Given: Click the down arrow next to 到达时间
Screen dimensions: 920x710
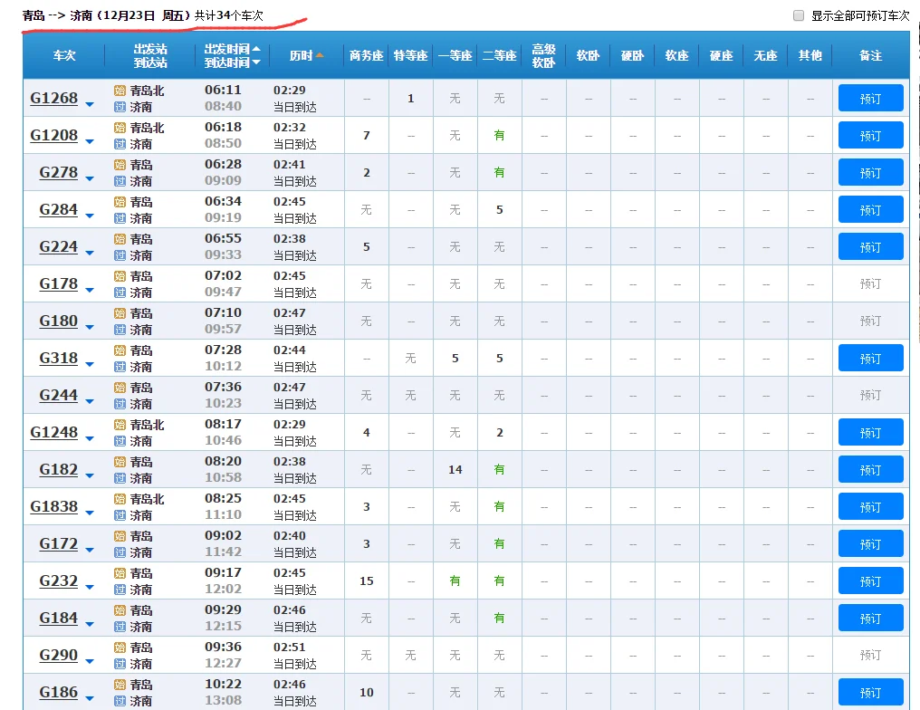Looking at the screenshot, I should tap(256, 62).
